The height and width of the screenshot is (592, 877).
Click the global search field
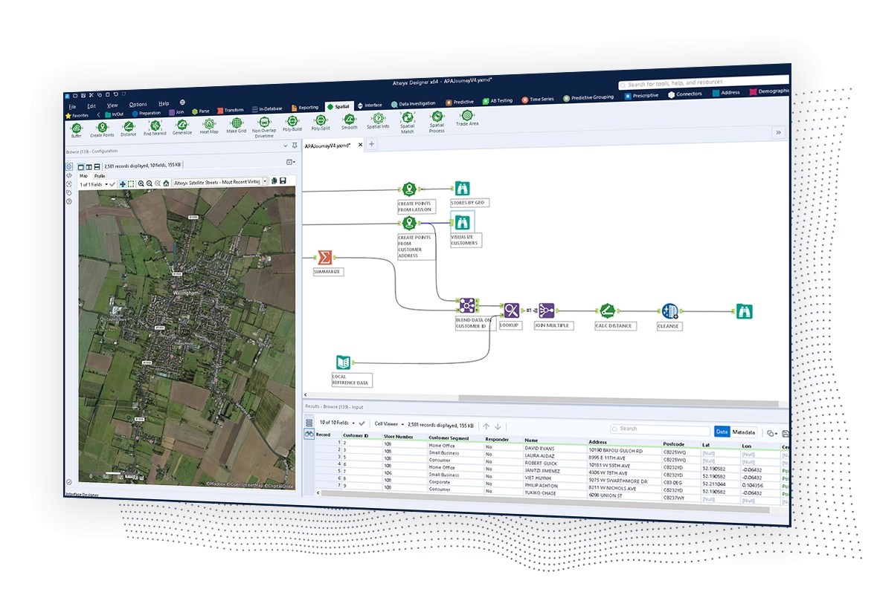[704, 82]
